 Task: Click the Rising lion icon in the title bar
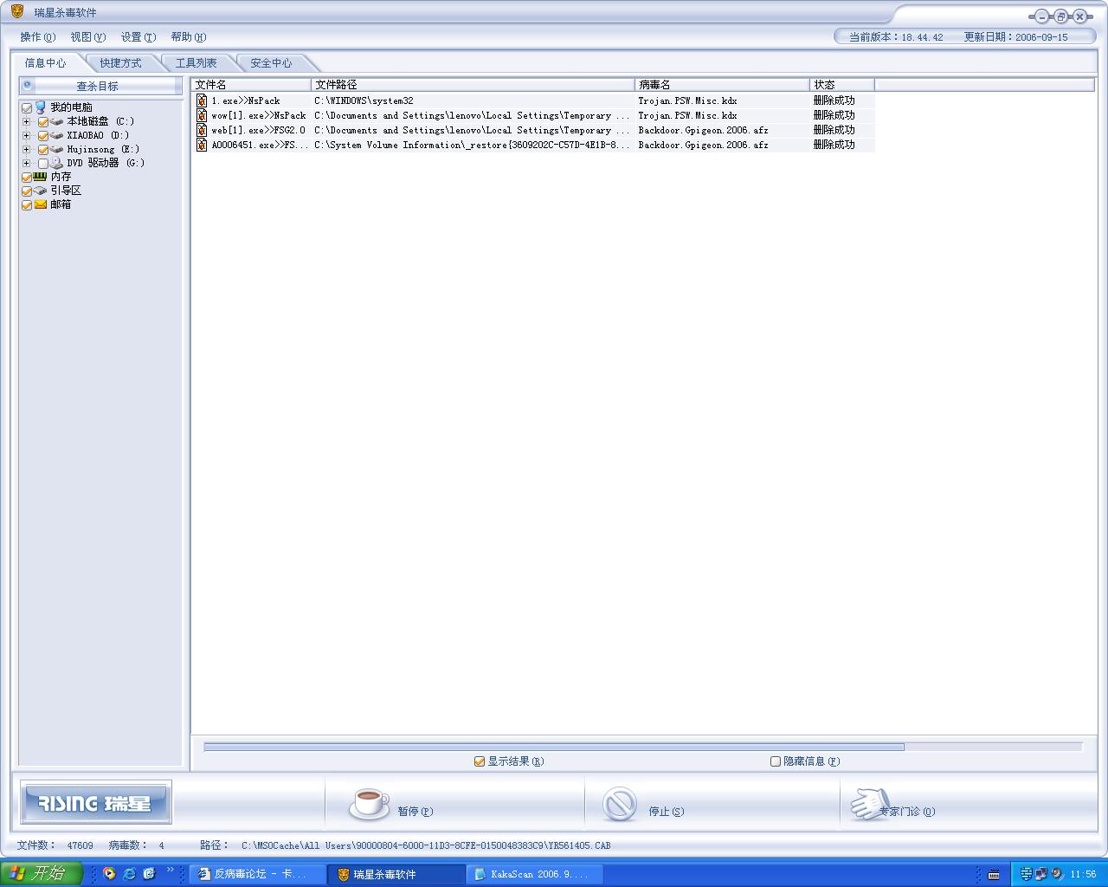pyautogui.click(x=17, y=12)
